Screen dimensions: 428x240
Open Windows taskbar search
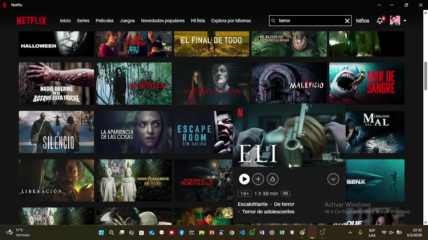[112, 233]
